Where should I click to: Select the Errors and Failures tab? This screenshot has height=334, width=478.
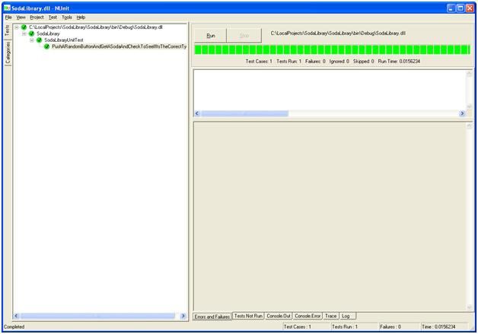[212, 317]
